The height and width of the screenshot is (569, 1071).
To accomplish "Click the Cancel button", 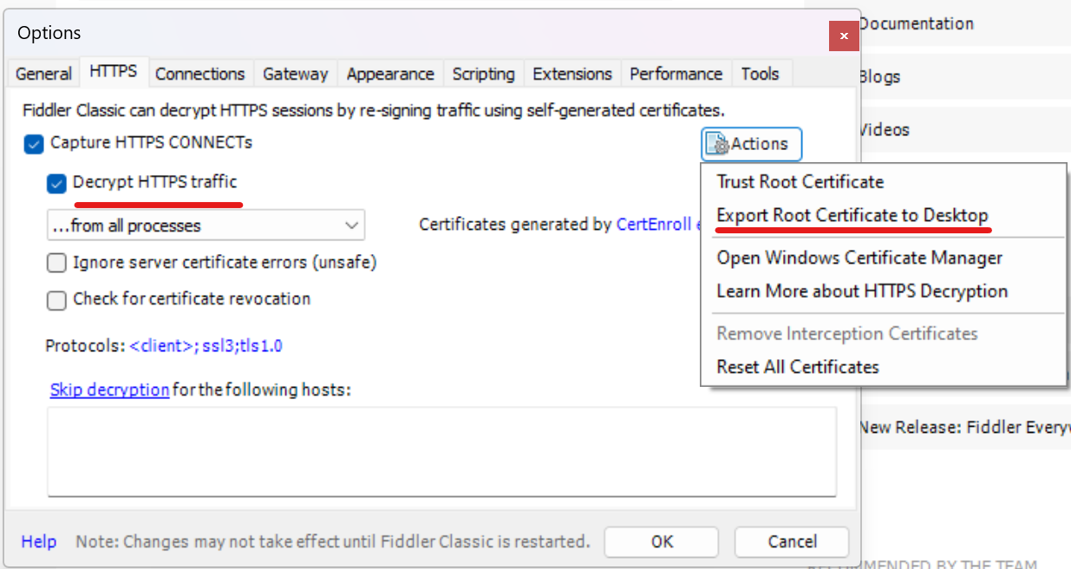I will (x=792, y=541).
